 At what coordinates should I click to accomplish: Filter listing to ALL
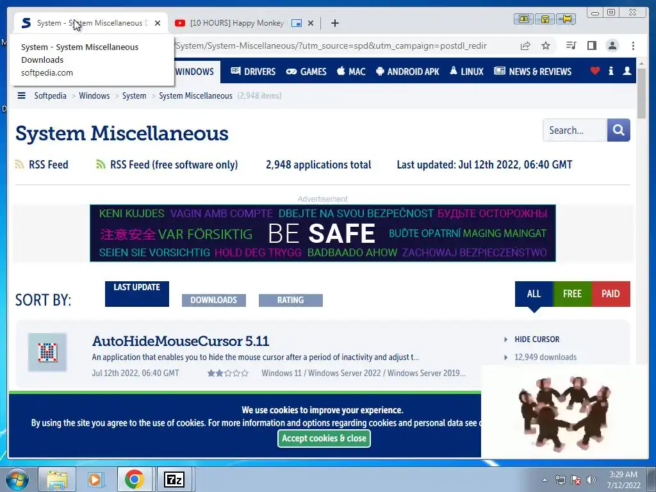pyautogui.click(x=534, y=293)
